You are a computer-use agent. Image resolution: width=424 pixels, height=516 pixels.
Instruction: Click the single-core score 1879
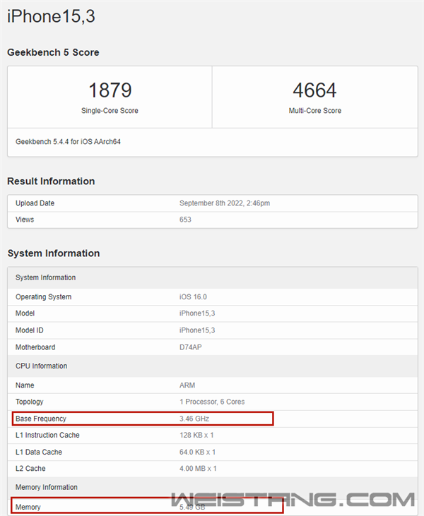coord(110,90)
